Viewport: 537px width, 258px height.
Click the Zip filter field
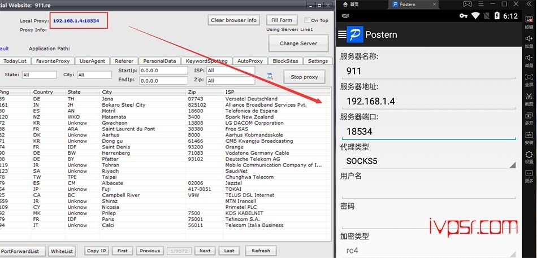tap(231, 81)
